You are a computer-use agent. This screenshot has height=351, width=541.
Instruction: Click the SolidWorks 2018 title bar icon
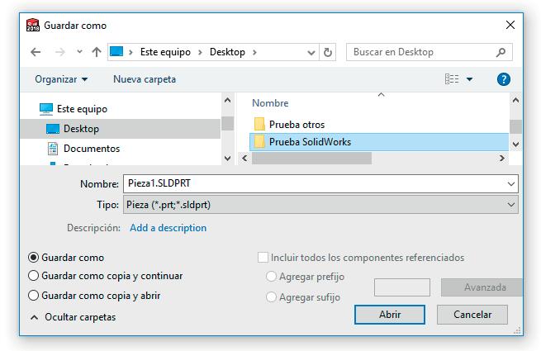pyautogui.click(x=33, y=26)
